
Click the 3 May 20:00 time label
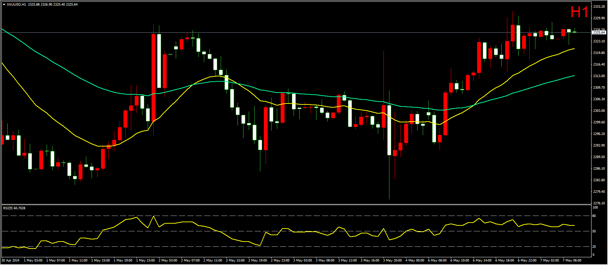point(393,260)
